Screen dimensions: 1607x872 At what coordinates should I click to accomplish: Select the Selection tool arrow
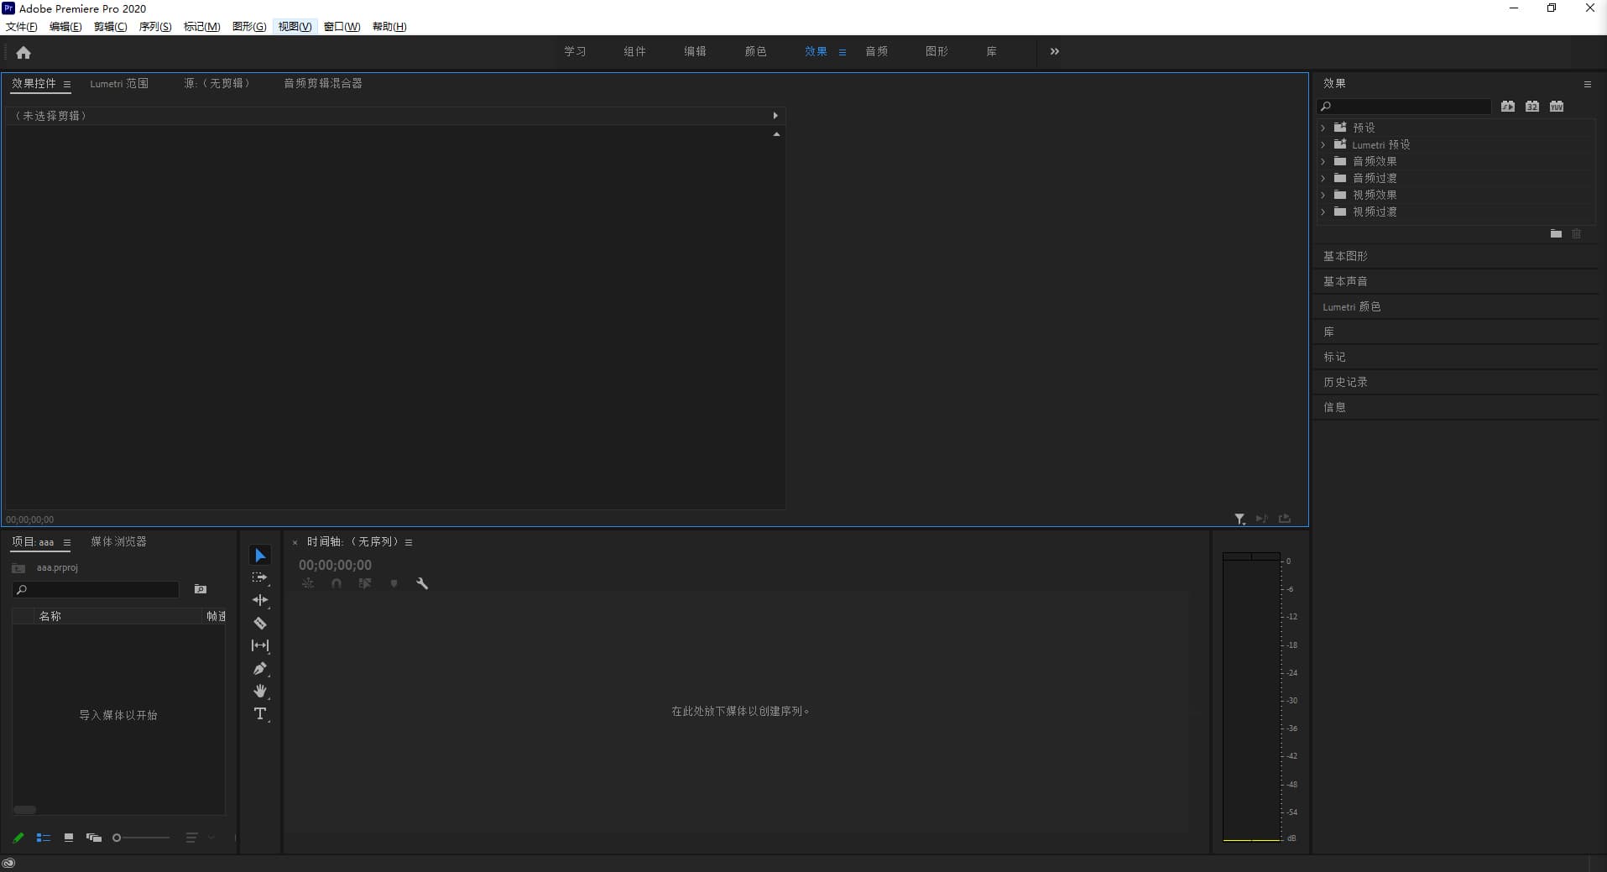pos(260,556)
